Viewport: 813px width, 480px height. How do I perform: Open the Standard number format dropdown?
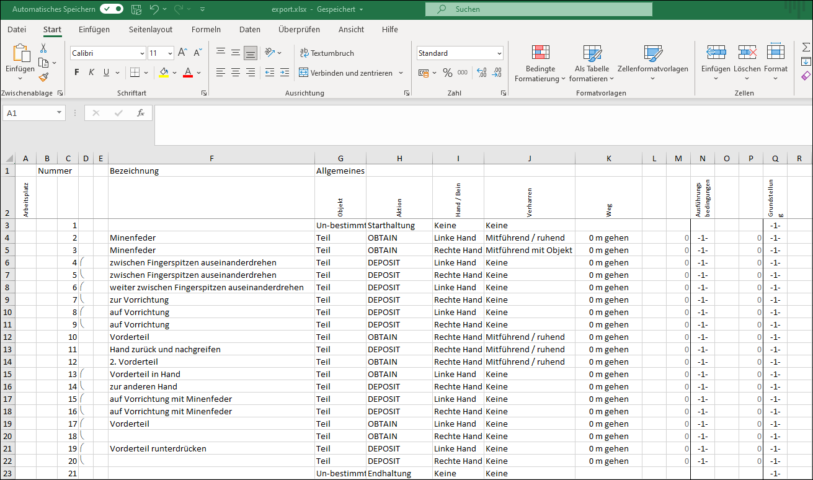coord(499,53)
